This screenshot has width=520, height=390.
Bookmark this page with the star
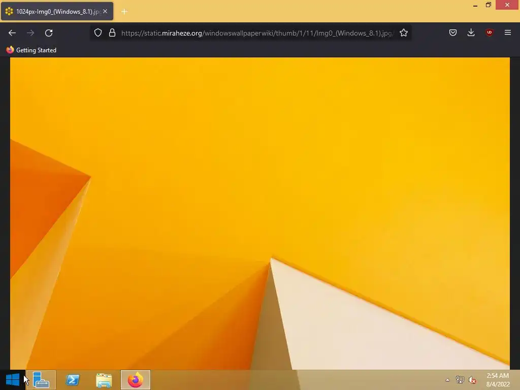coord(404,33)
